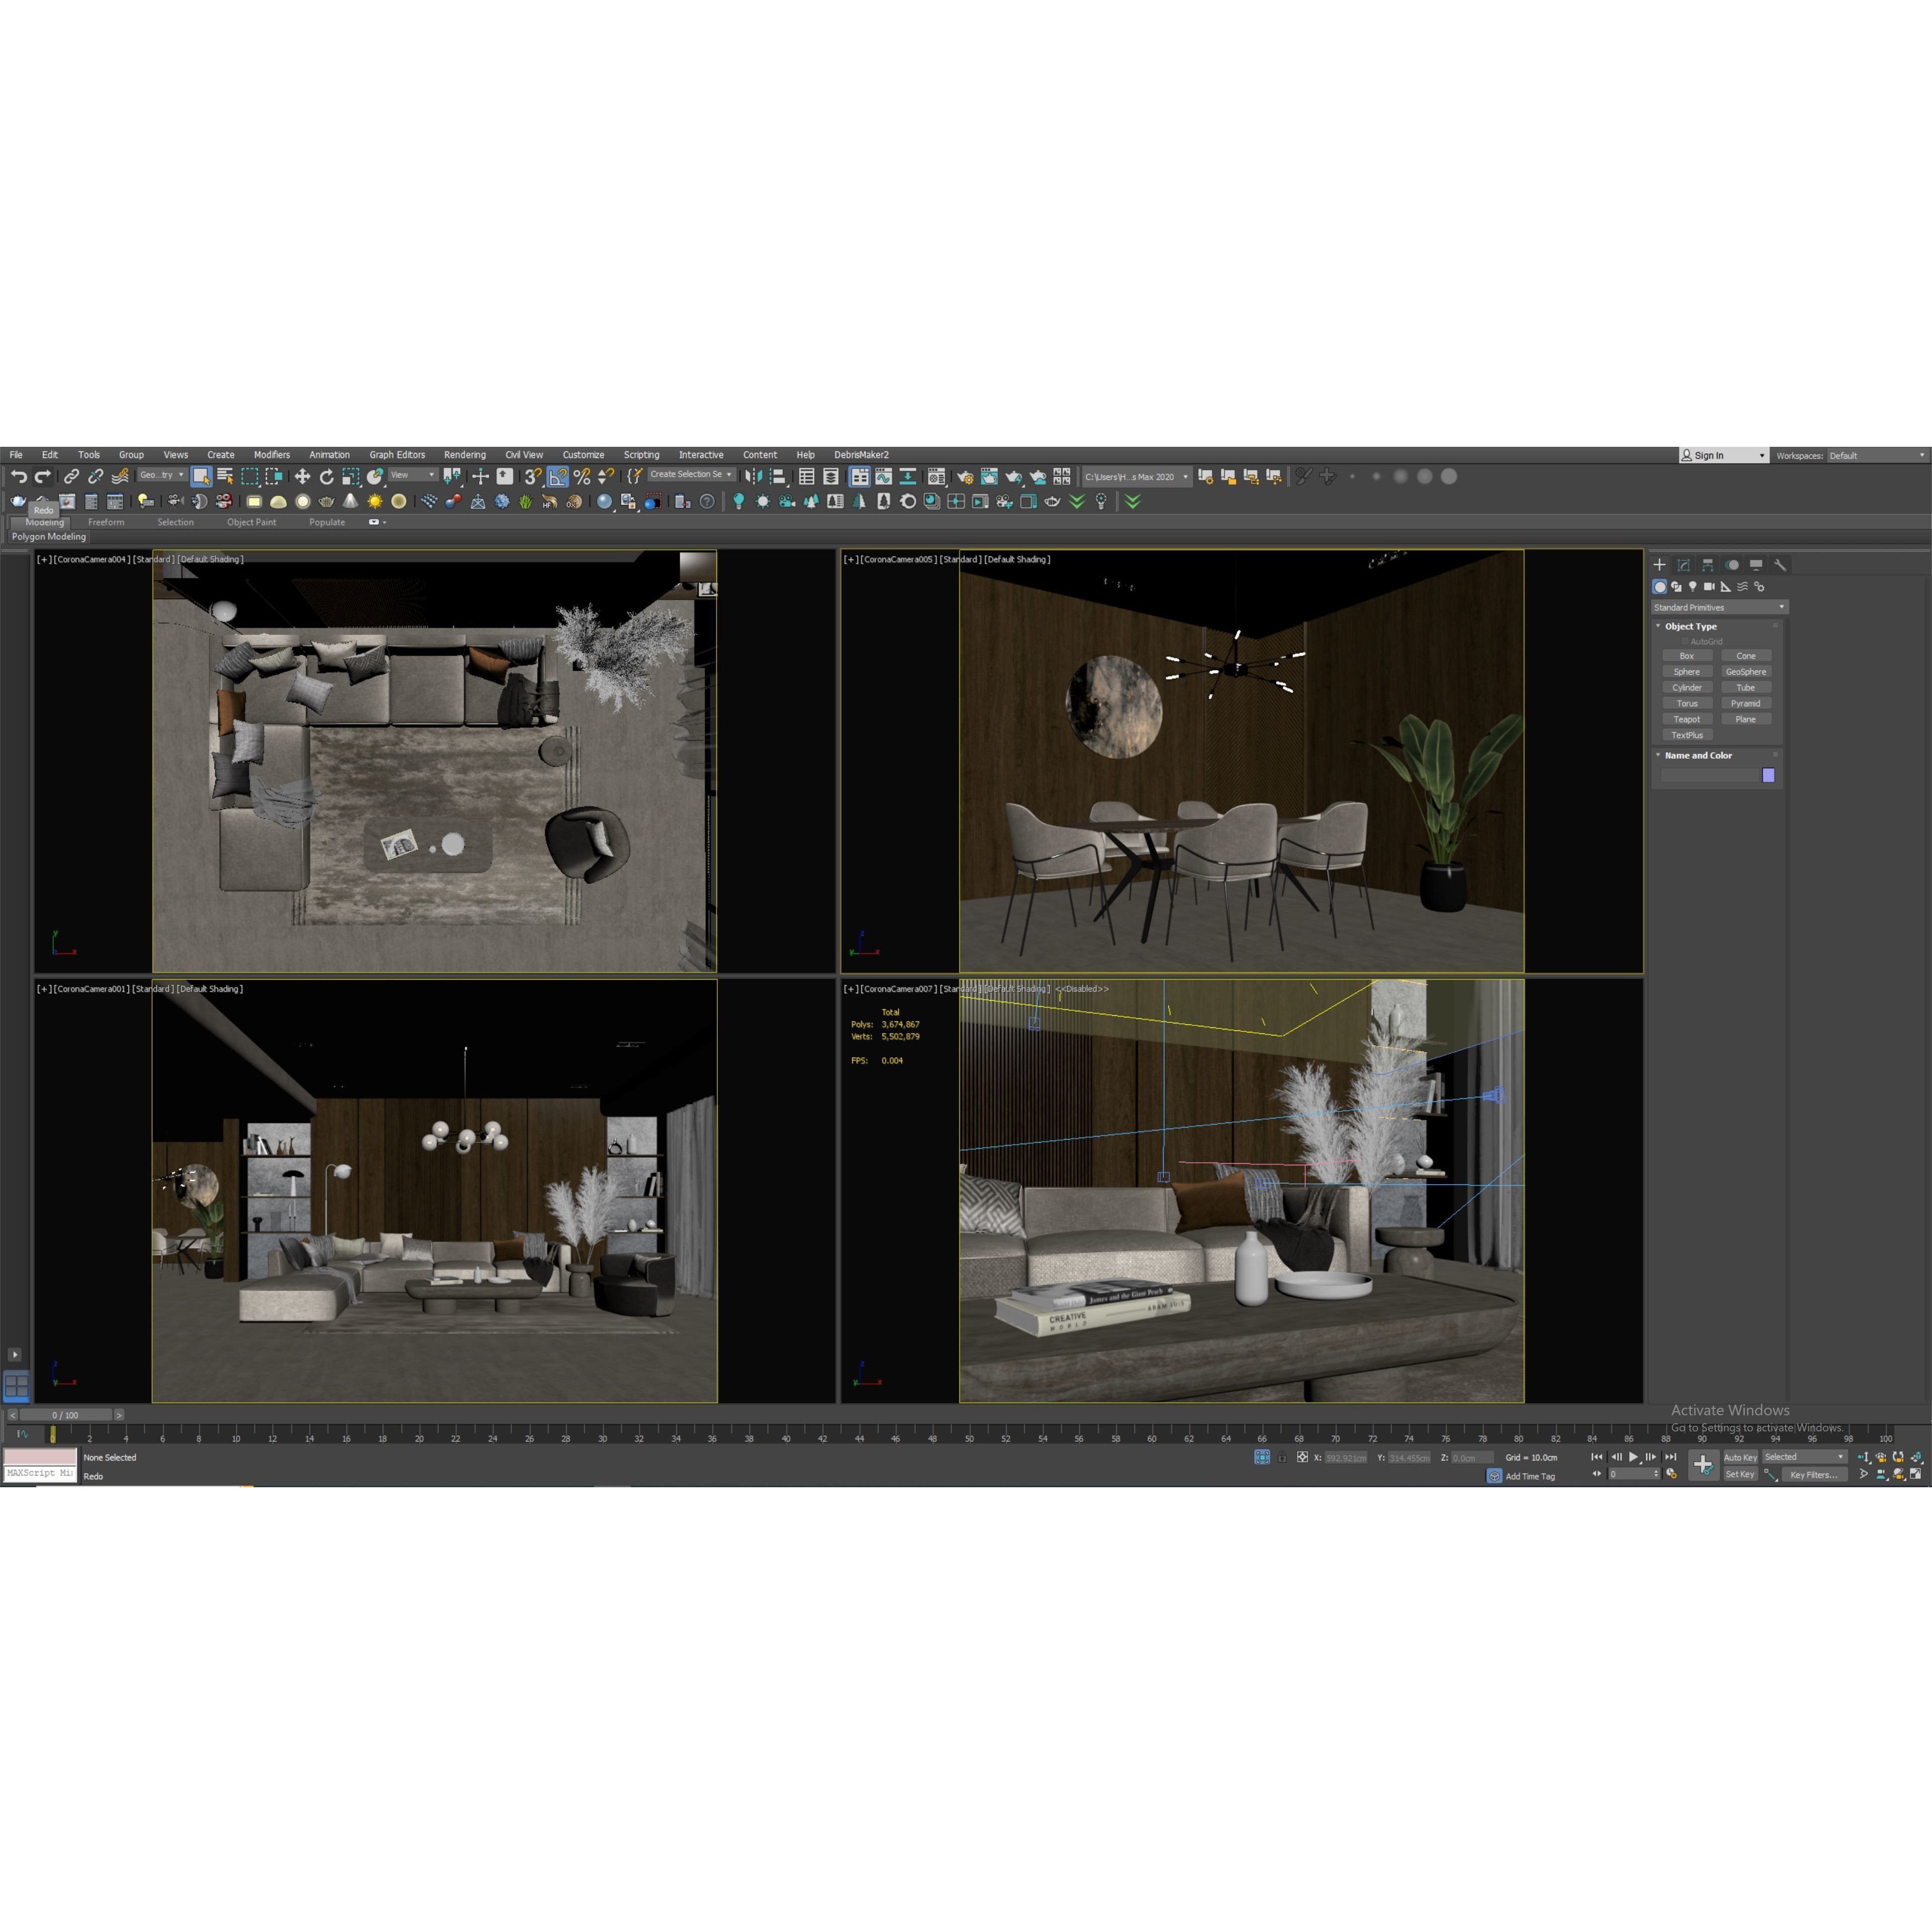Open the Modify panel icon
Viewport: 1932px width, 1932px height.
pyautogui.click(x=1684, y=565)
